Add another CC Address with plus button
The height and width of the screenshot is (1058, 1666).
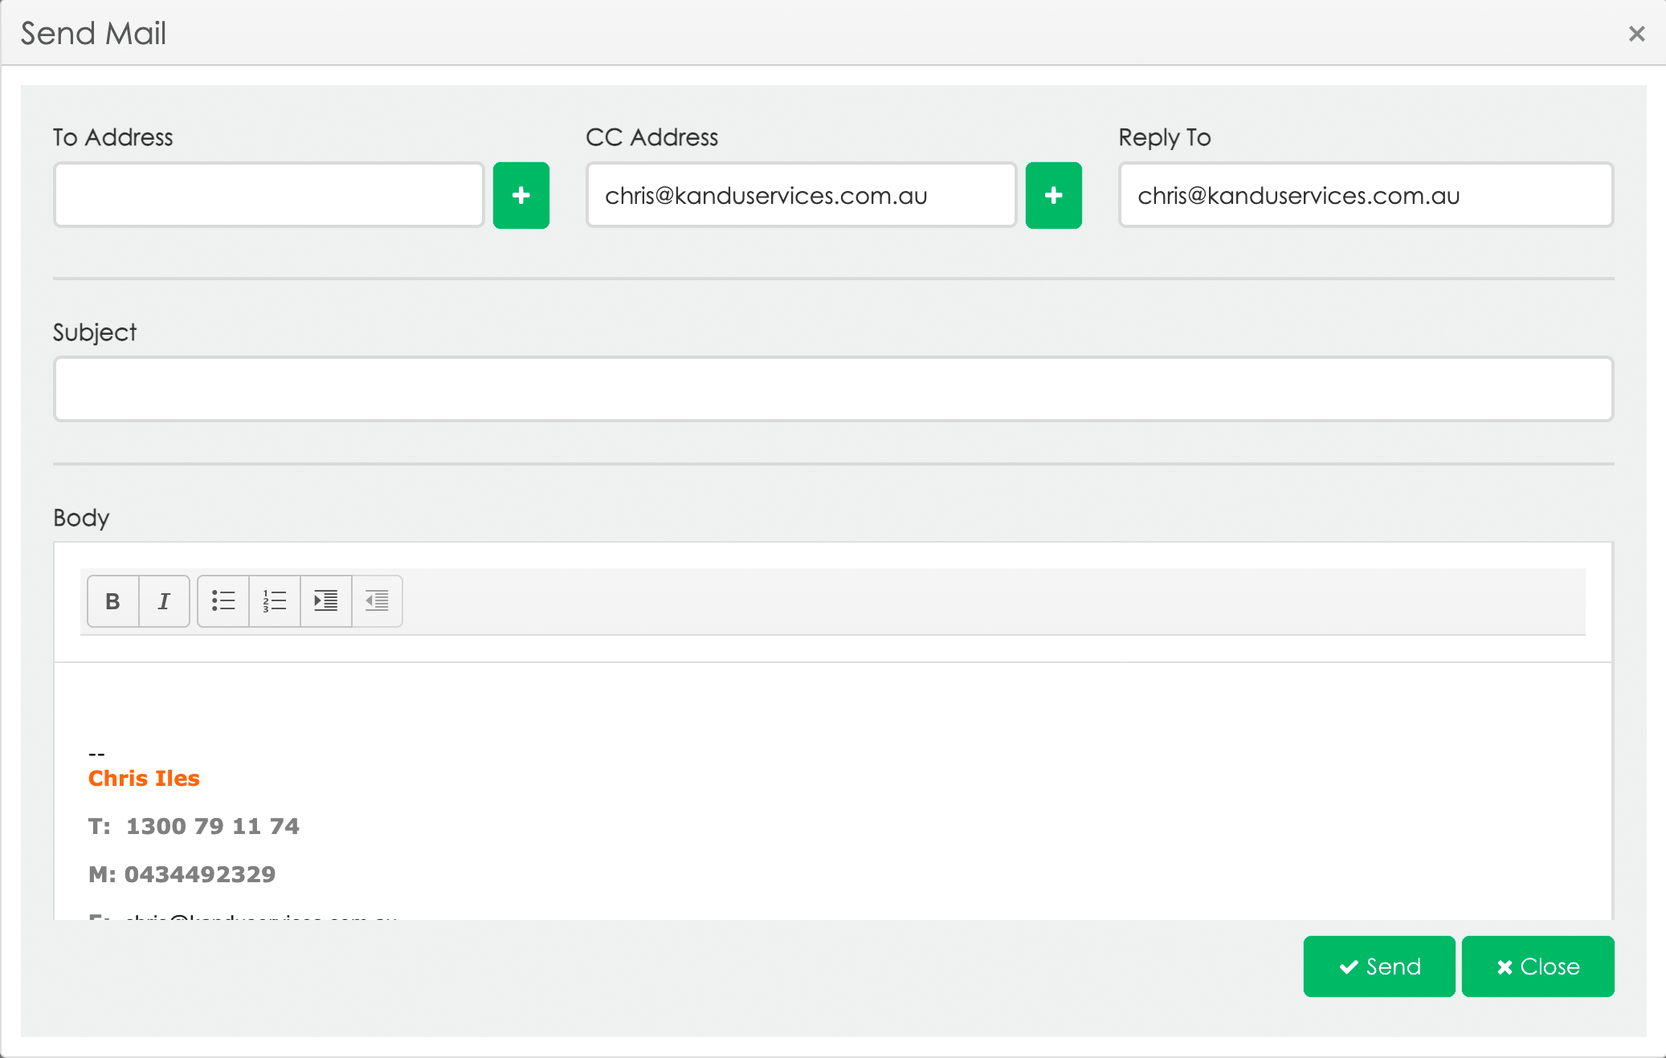pyautogui.click(x=1053, y=196)
